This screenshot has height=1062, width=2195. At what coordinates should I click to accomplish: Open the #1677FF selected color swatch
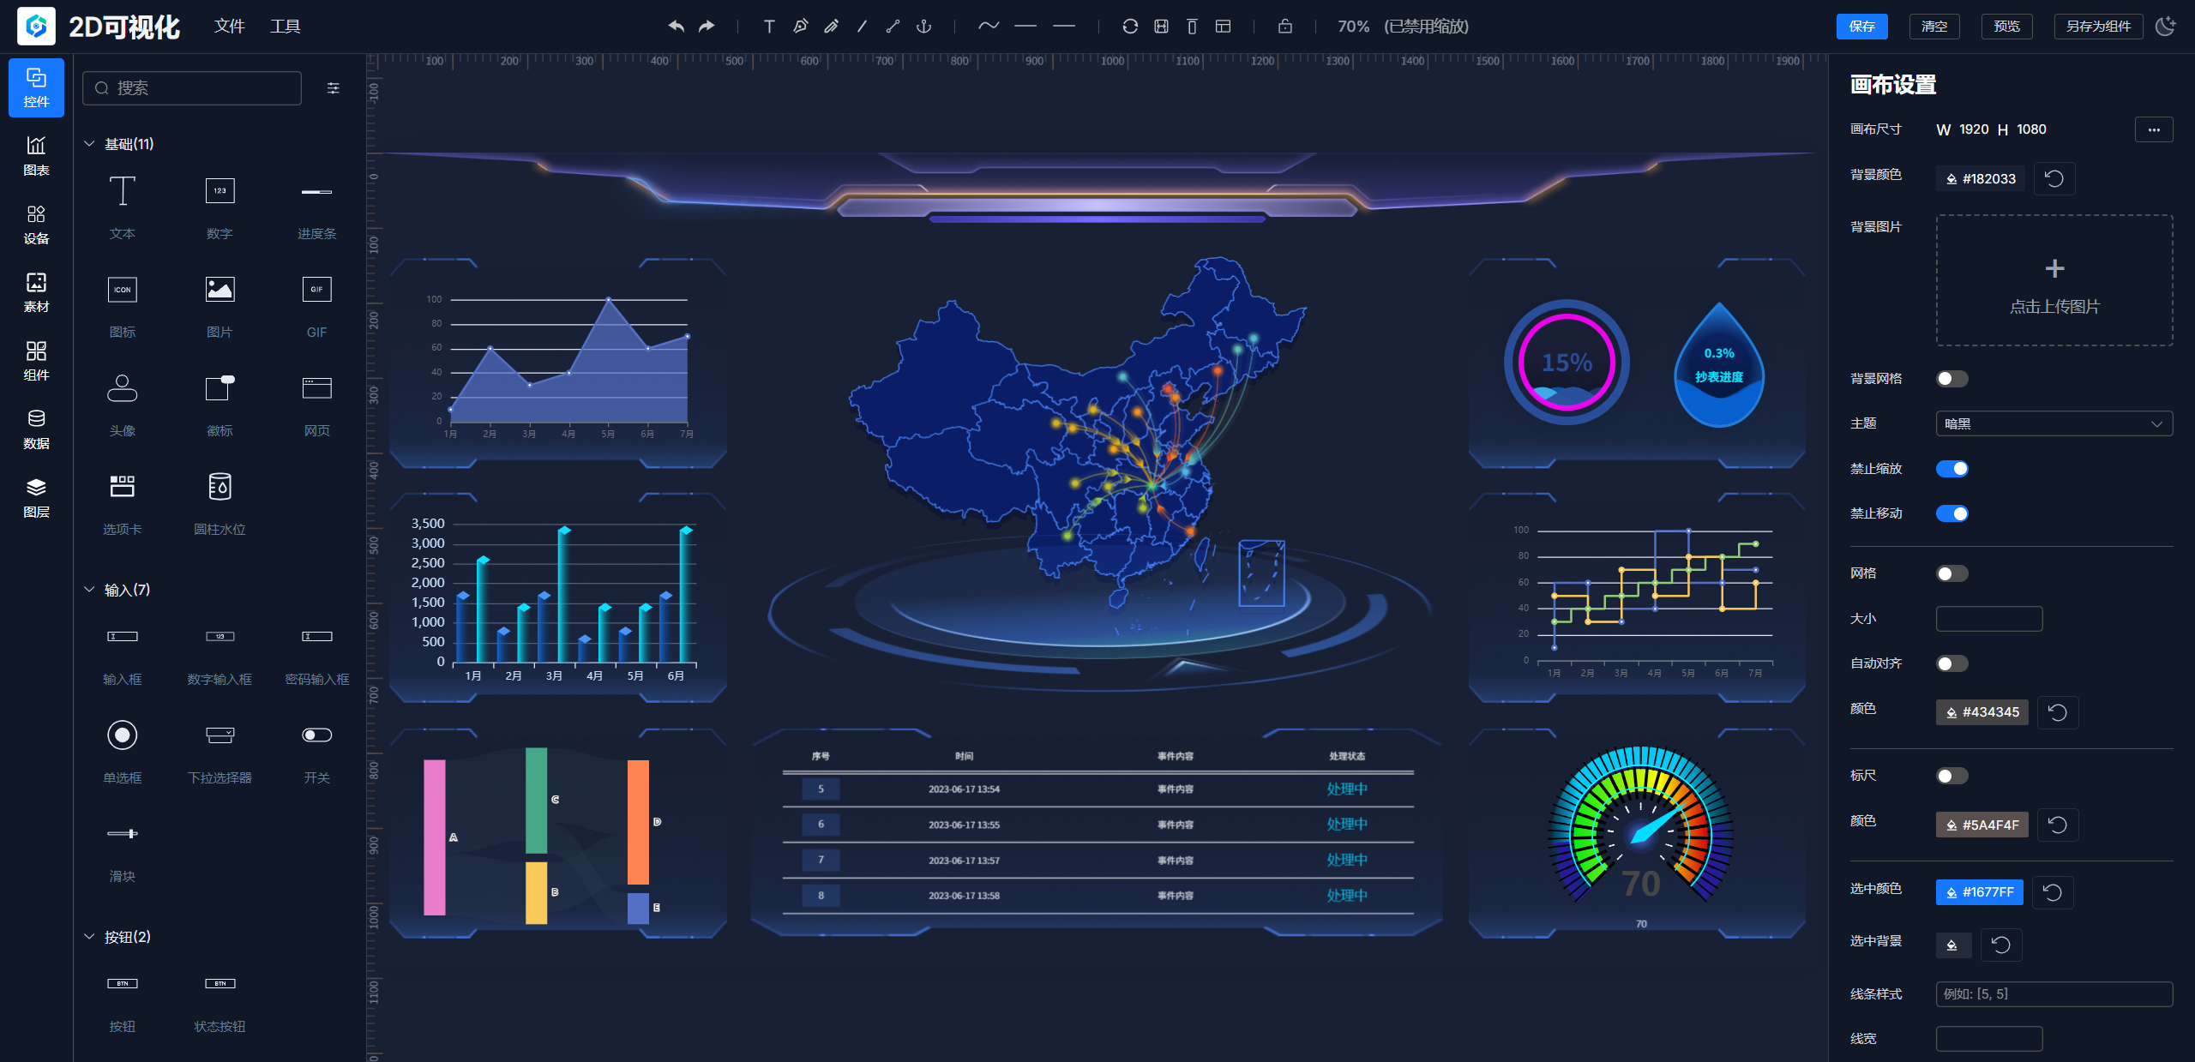(1980, 892)
